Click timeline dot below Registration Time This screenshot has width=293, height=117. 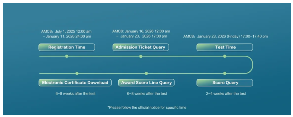(x=67, y=56)
